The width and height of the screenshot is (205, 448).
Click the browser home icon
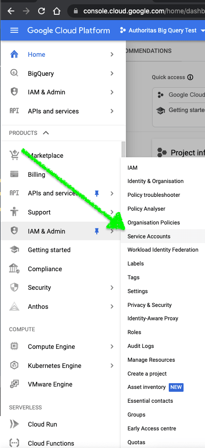click(57, 11)
